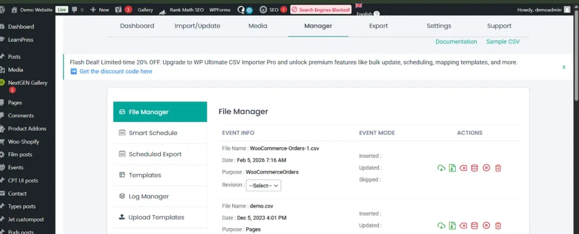The image size is (579, 234).
Task: Open Smart Schedule section
Action: (160, 133)
